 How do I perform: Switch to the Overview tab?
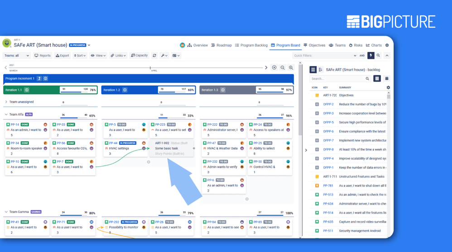point(197,45)
